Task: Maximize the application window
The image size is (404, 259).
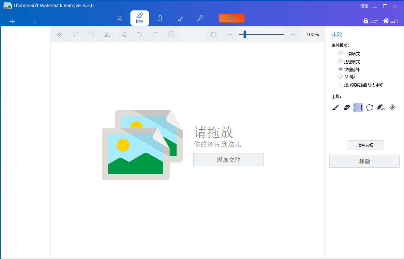Action: (x=385, y=6)
